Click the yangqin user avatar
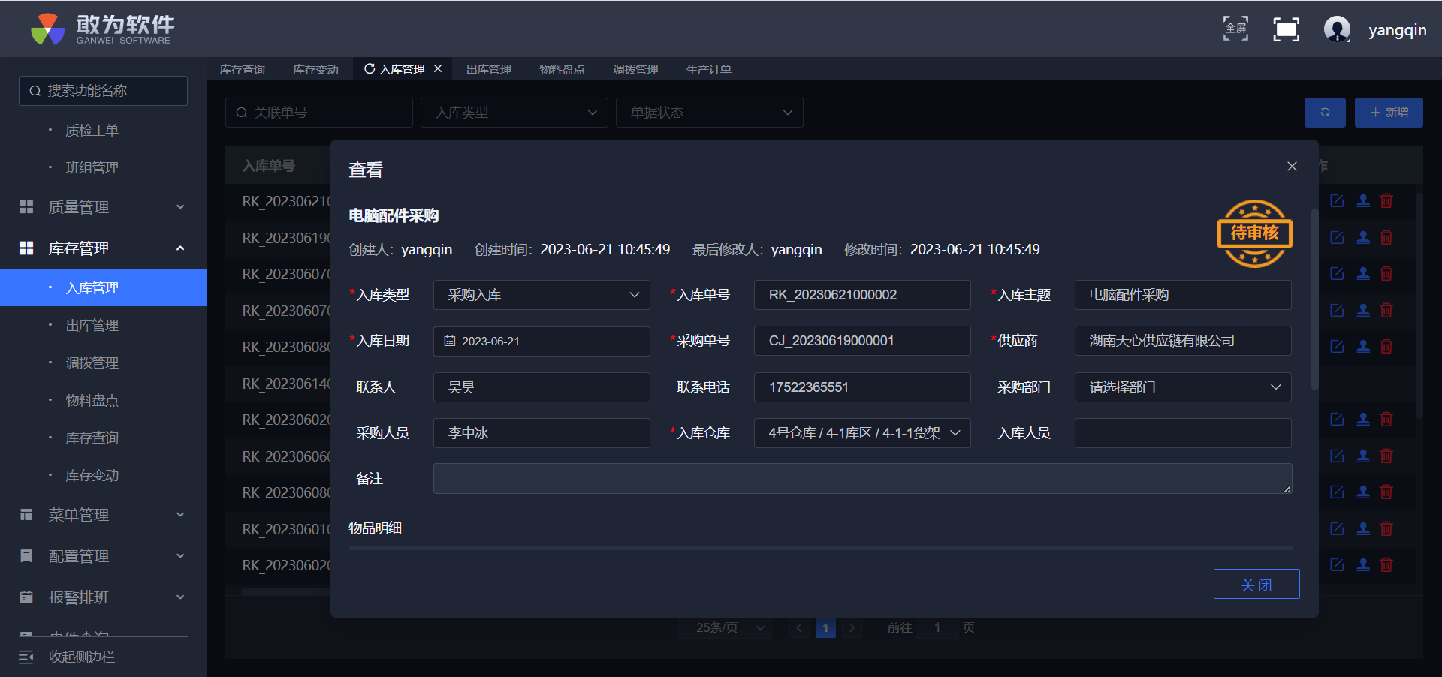The width and height of the screenshot is (1442, 677). (1337, 29)
